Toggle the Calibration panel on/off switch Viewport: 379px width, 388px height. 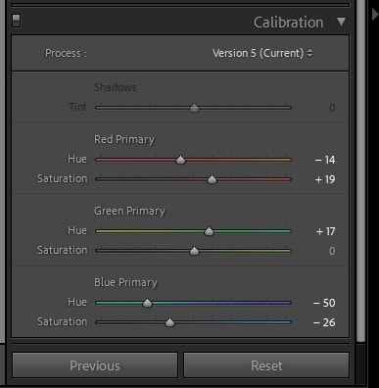click(x=16, y=21)
